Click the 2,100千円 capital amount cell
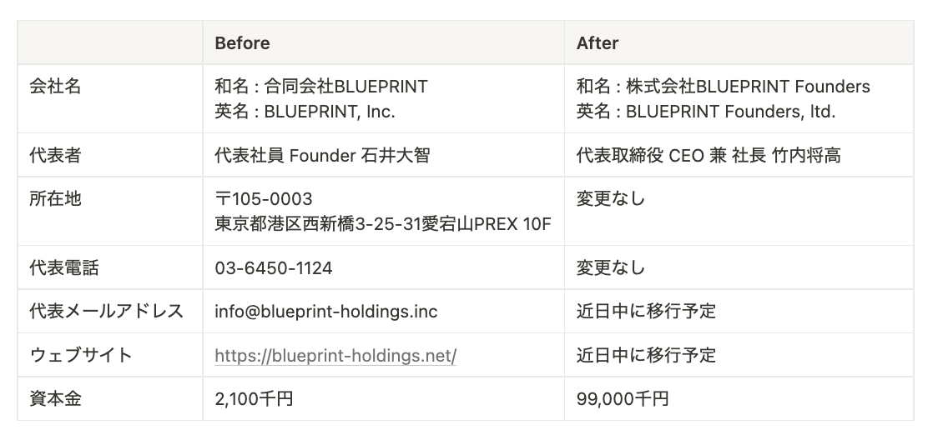This screenshot has height=440, width=933. (x=254, y=399)
